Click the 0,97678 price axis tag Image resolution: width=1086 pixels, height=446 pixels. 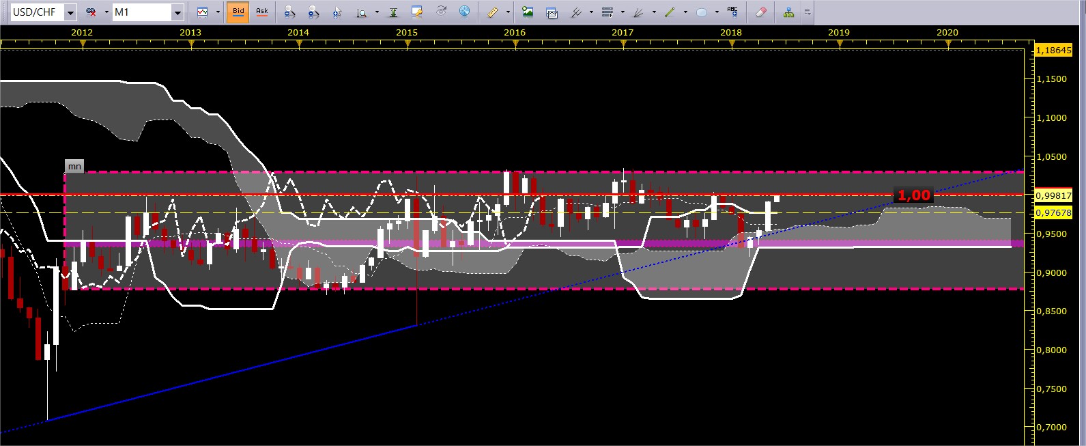1053,213
